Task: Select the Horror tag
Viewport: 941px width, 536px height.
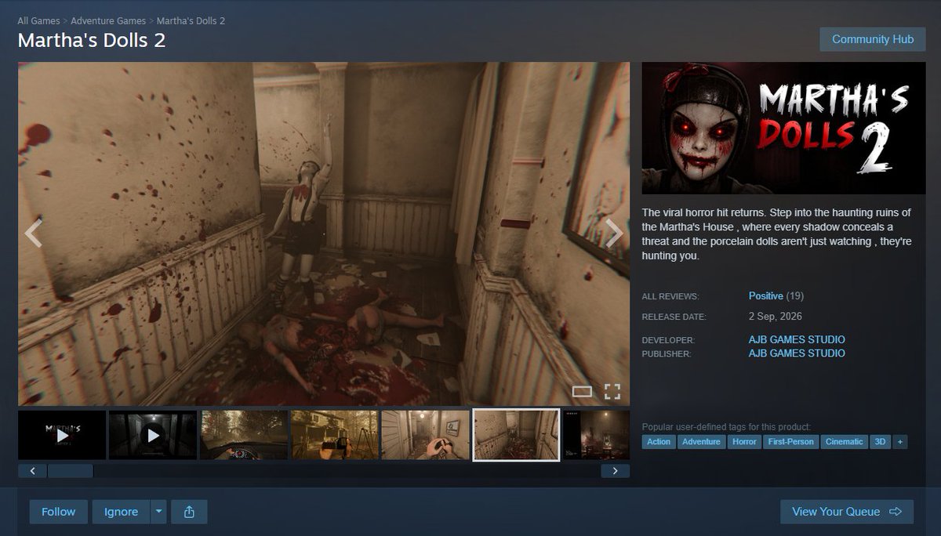Action: [744, 442]
